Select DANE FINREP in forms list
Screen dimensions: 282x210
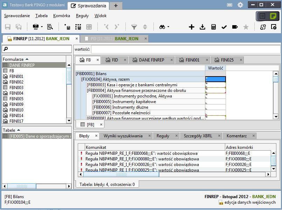[34, 65]
